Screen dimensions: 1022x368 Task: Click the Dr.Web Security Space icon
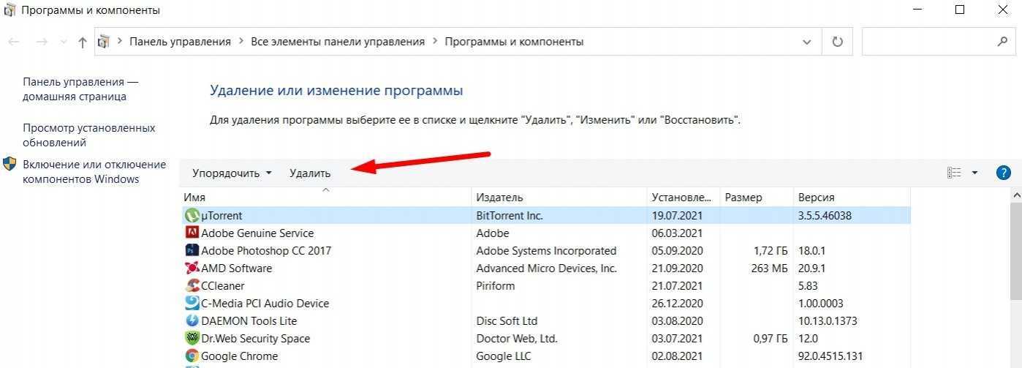click(x=192, y=339)
